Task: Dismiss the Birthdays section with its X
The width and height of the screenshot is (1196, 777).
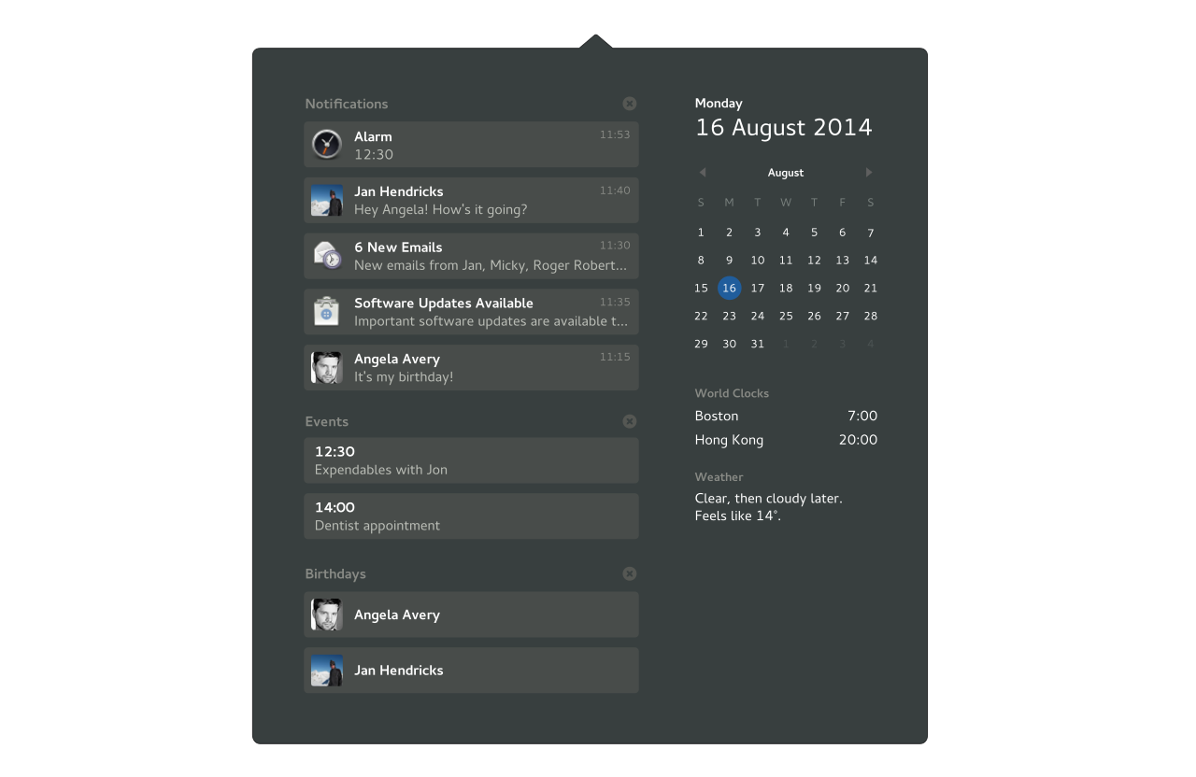Action: [630, 573]
